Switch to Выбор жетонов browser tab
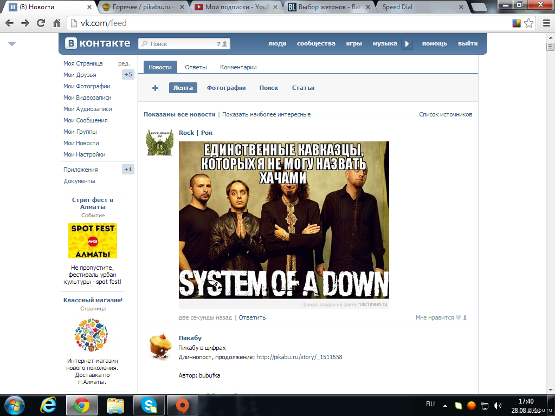 329,6
